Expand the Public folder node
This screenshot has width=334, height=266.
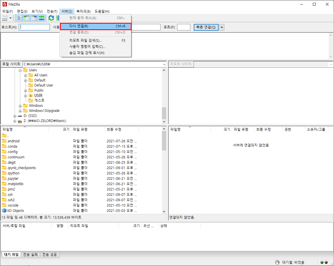click(25, 90)
